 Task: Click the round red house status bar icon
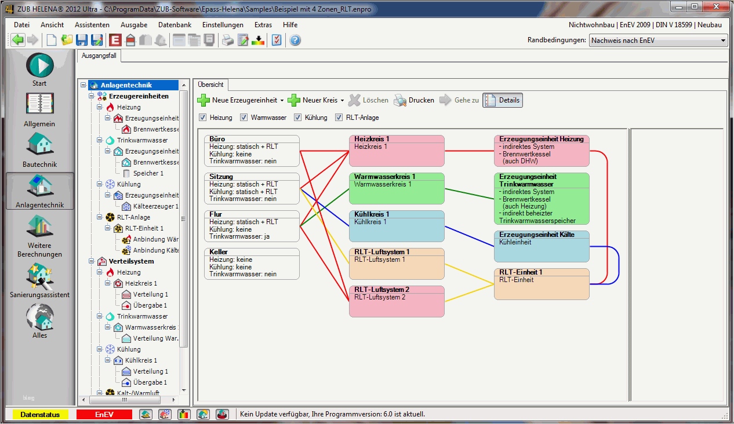222,414
